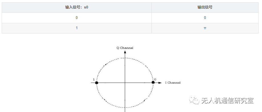Click the 无人机通信研究室 watermark text
Screen dimensions: 262x112
click(228, 101)
